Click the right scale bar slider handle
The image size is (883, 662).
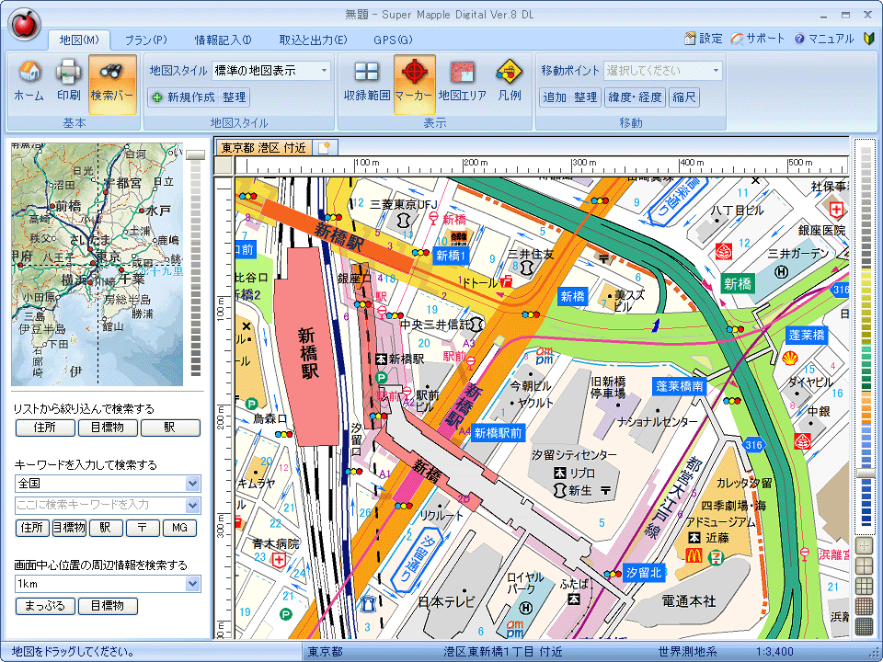pos(865,474)
